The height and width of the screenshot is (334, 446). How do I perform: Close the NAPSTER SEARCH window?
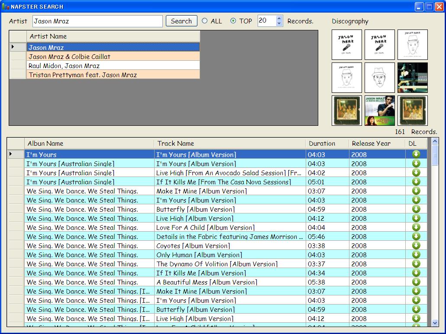(439, 7)
